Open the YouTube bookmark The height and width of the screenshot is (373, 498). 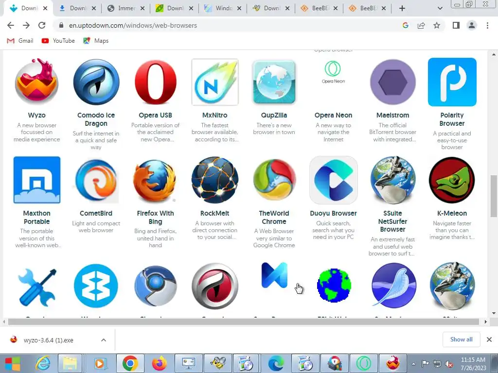(x=58, y=41)
